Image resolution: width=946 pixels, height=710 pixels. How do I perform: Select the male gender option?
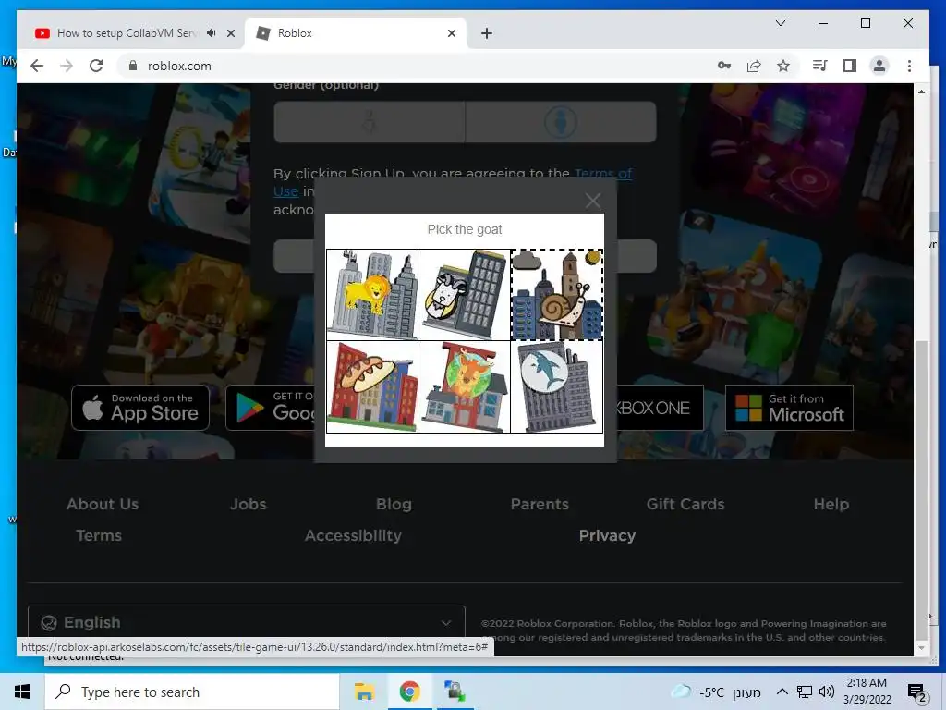click(x=561, y=122)
